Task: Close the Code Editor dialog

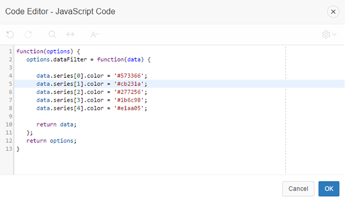Action: pyautogui.click(x=333, y=12)
